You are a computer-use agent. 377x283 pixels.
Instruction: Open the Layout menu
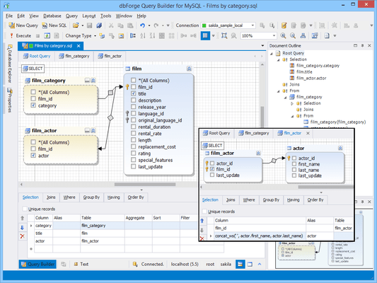click(x=89, y=16)
